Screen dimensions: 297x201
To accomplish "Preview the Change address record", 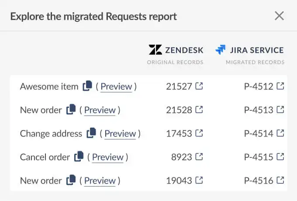I will (x=120, y=133).
